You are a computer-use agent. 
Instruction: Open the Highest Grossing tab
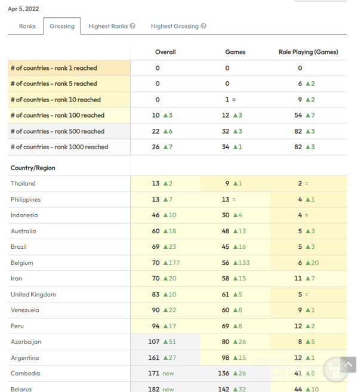[x=174, y=26]
